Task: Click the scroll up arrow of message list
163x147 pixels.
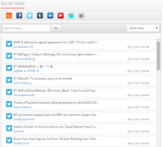Action: pos(158,40)
